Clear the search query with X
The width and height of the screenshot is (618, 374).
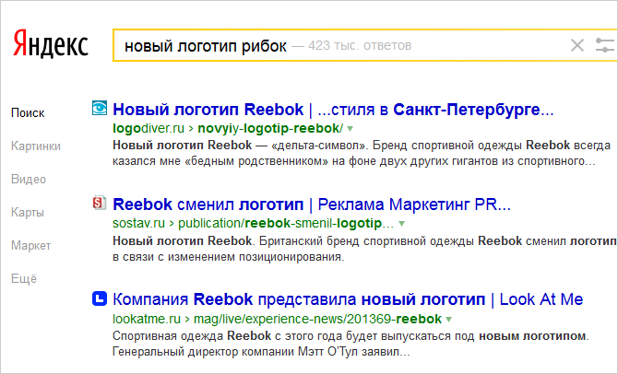tap(577, 45)
